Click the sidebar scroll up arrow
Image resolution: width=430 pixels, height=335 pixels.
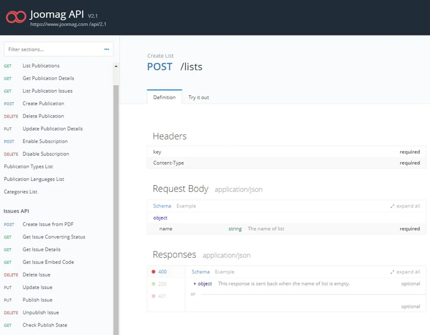116,66
